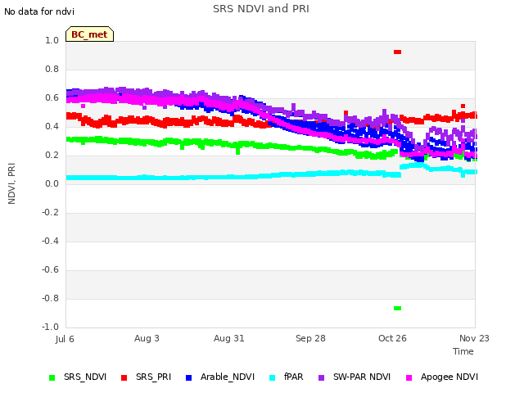524x393 pixels.
Task: Click the 0.0 y-axis tick label
Action: (52, 183)
